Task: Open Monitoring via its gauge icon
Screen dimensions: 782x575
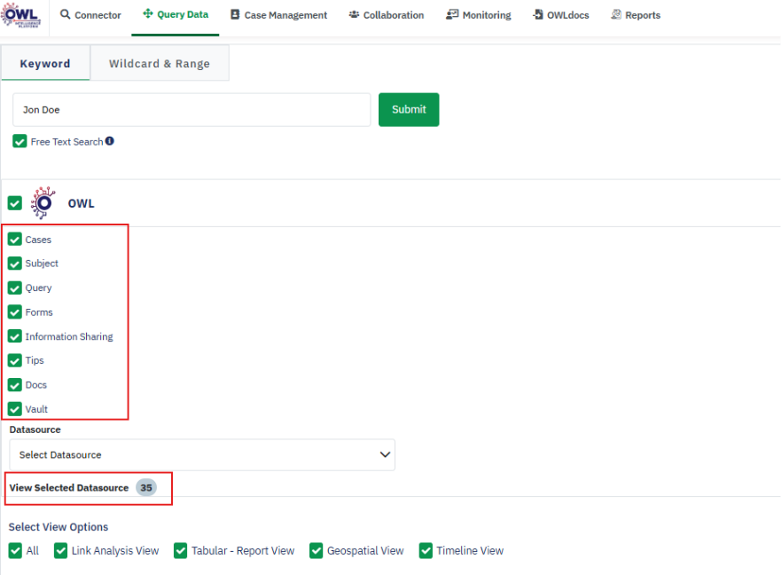Action: (451, 14)
